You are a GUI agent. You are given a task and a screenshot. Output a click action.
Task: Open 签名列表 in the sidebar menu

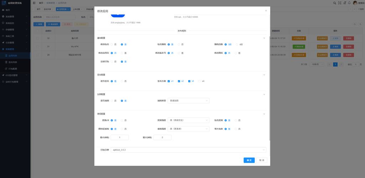point(15,62)
